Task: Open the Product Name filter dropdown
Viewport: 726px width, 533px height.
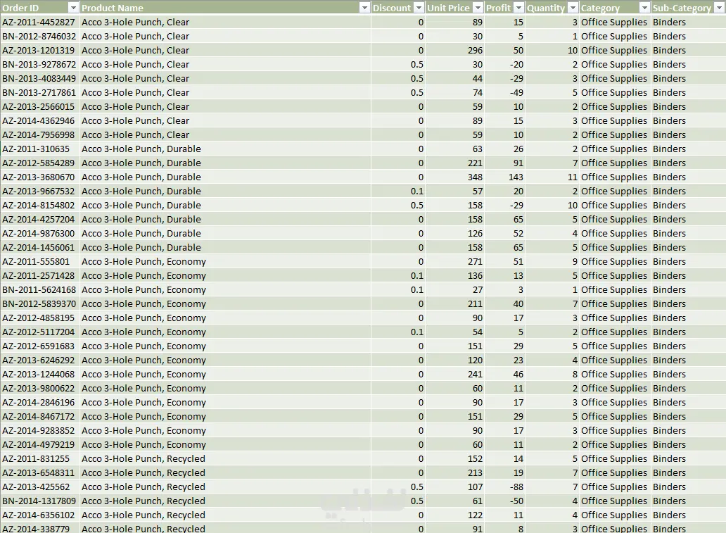Action: [364, 8]
